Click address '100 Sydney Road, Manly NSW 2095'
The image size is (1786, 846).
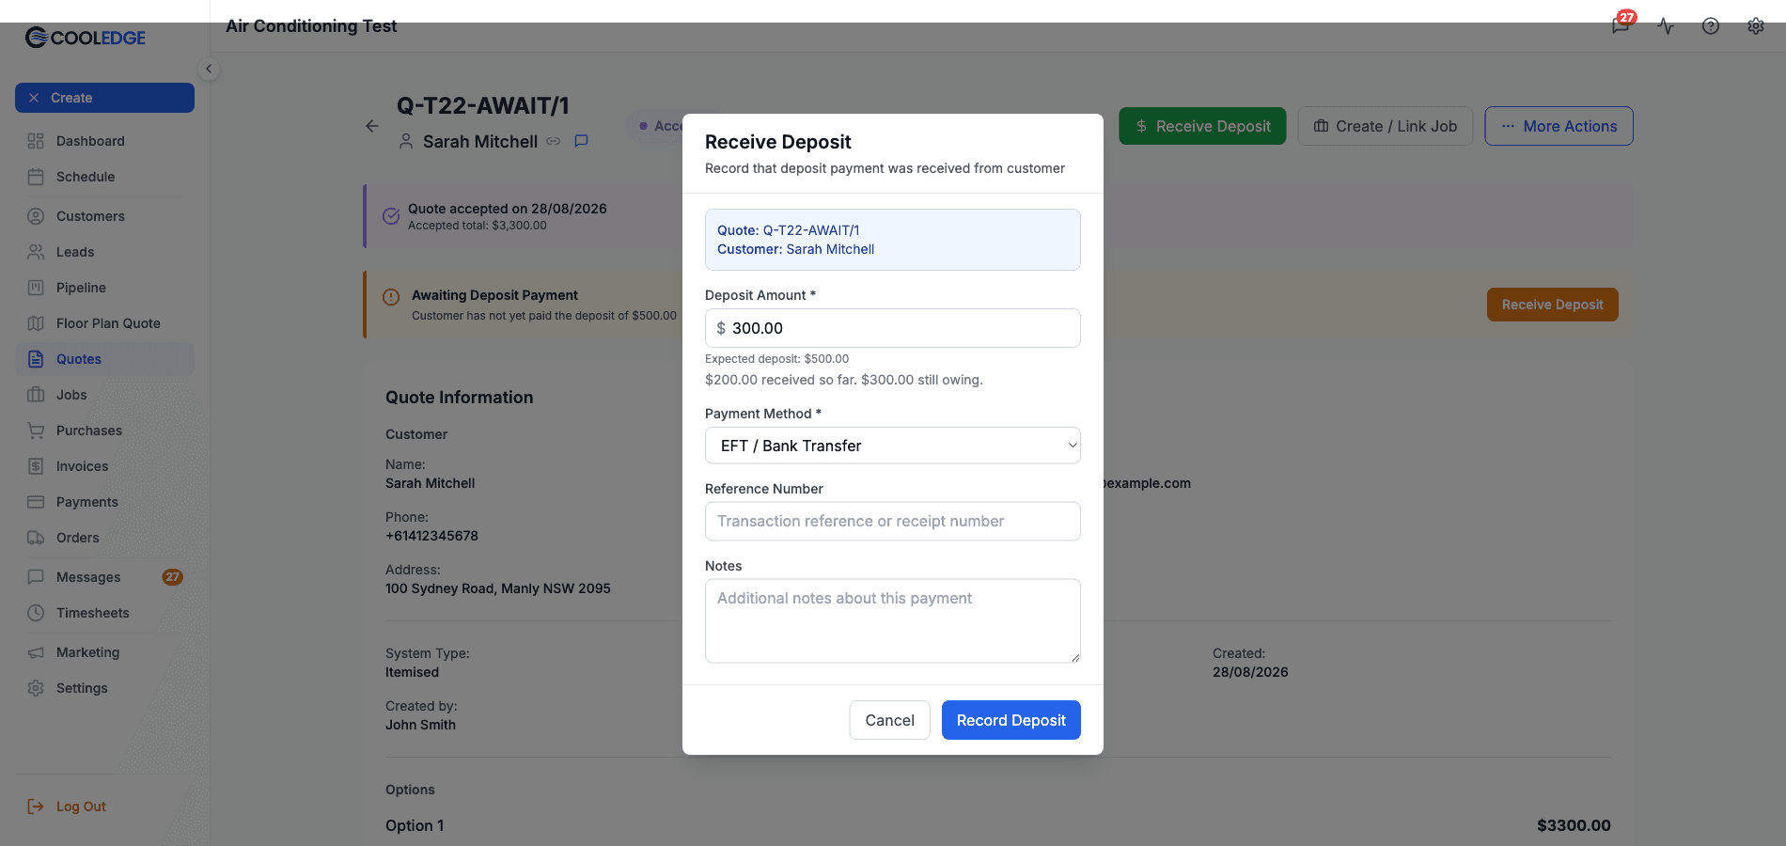pos(498,588)
